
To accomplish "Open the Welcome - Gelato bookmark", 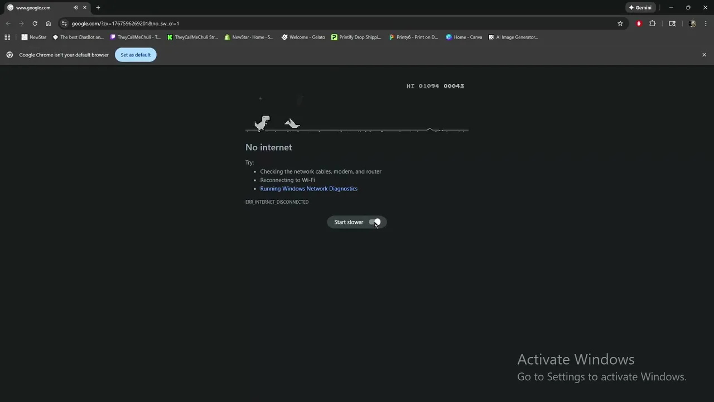I will pos(303,37).
